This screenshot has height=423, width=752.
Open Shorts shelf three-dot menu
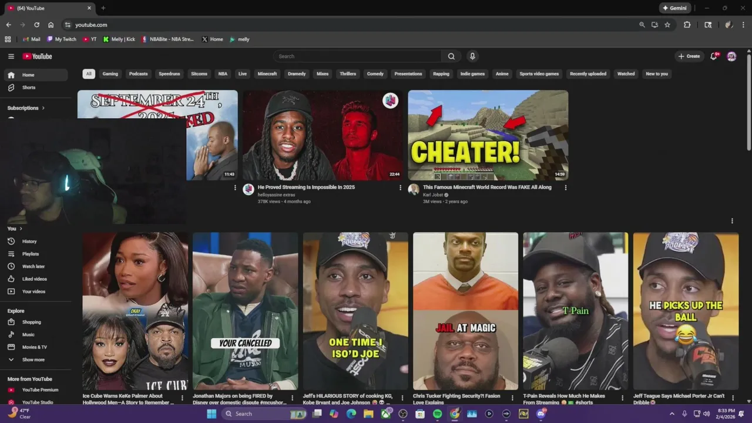pyautogui.click(x=732, y=221)
